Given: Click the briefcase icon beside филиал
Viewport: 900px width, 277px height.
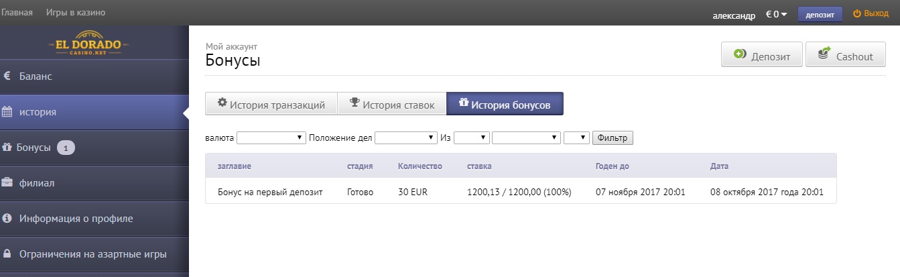Looking at the screenshot, I should (x=7, y=182).
